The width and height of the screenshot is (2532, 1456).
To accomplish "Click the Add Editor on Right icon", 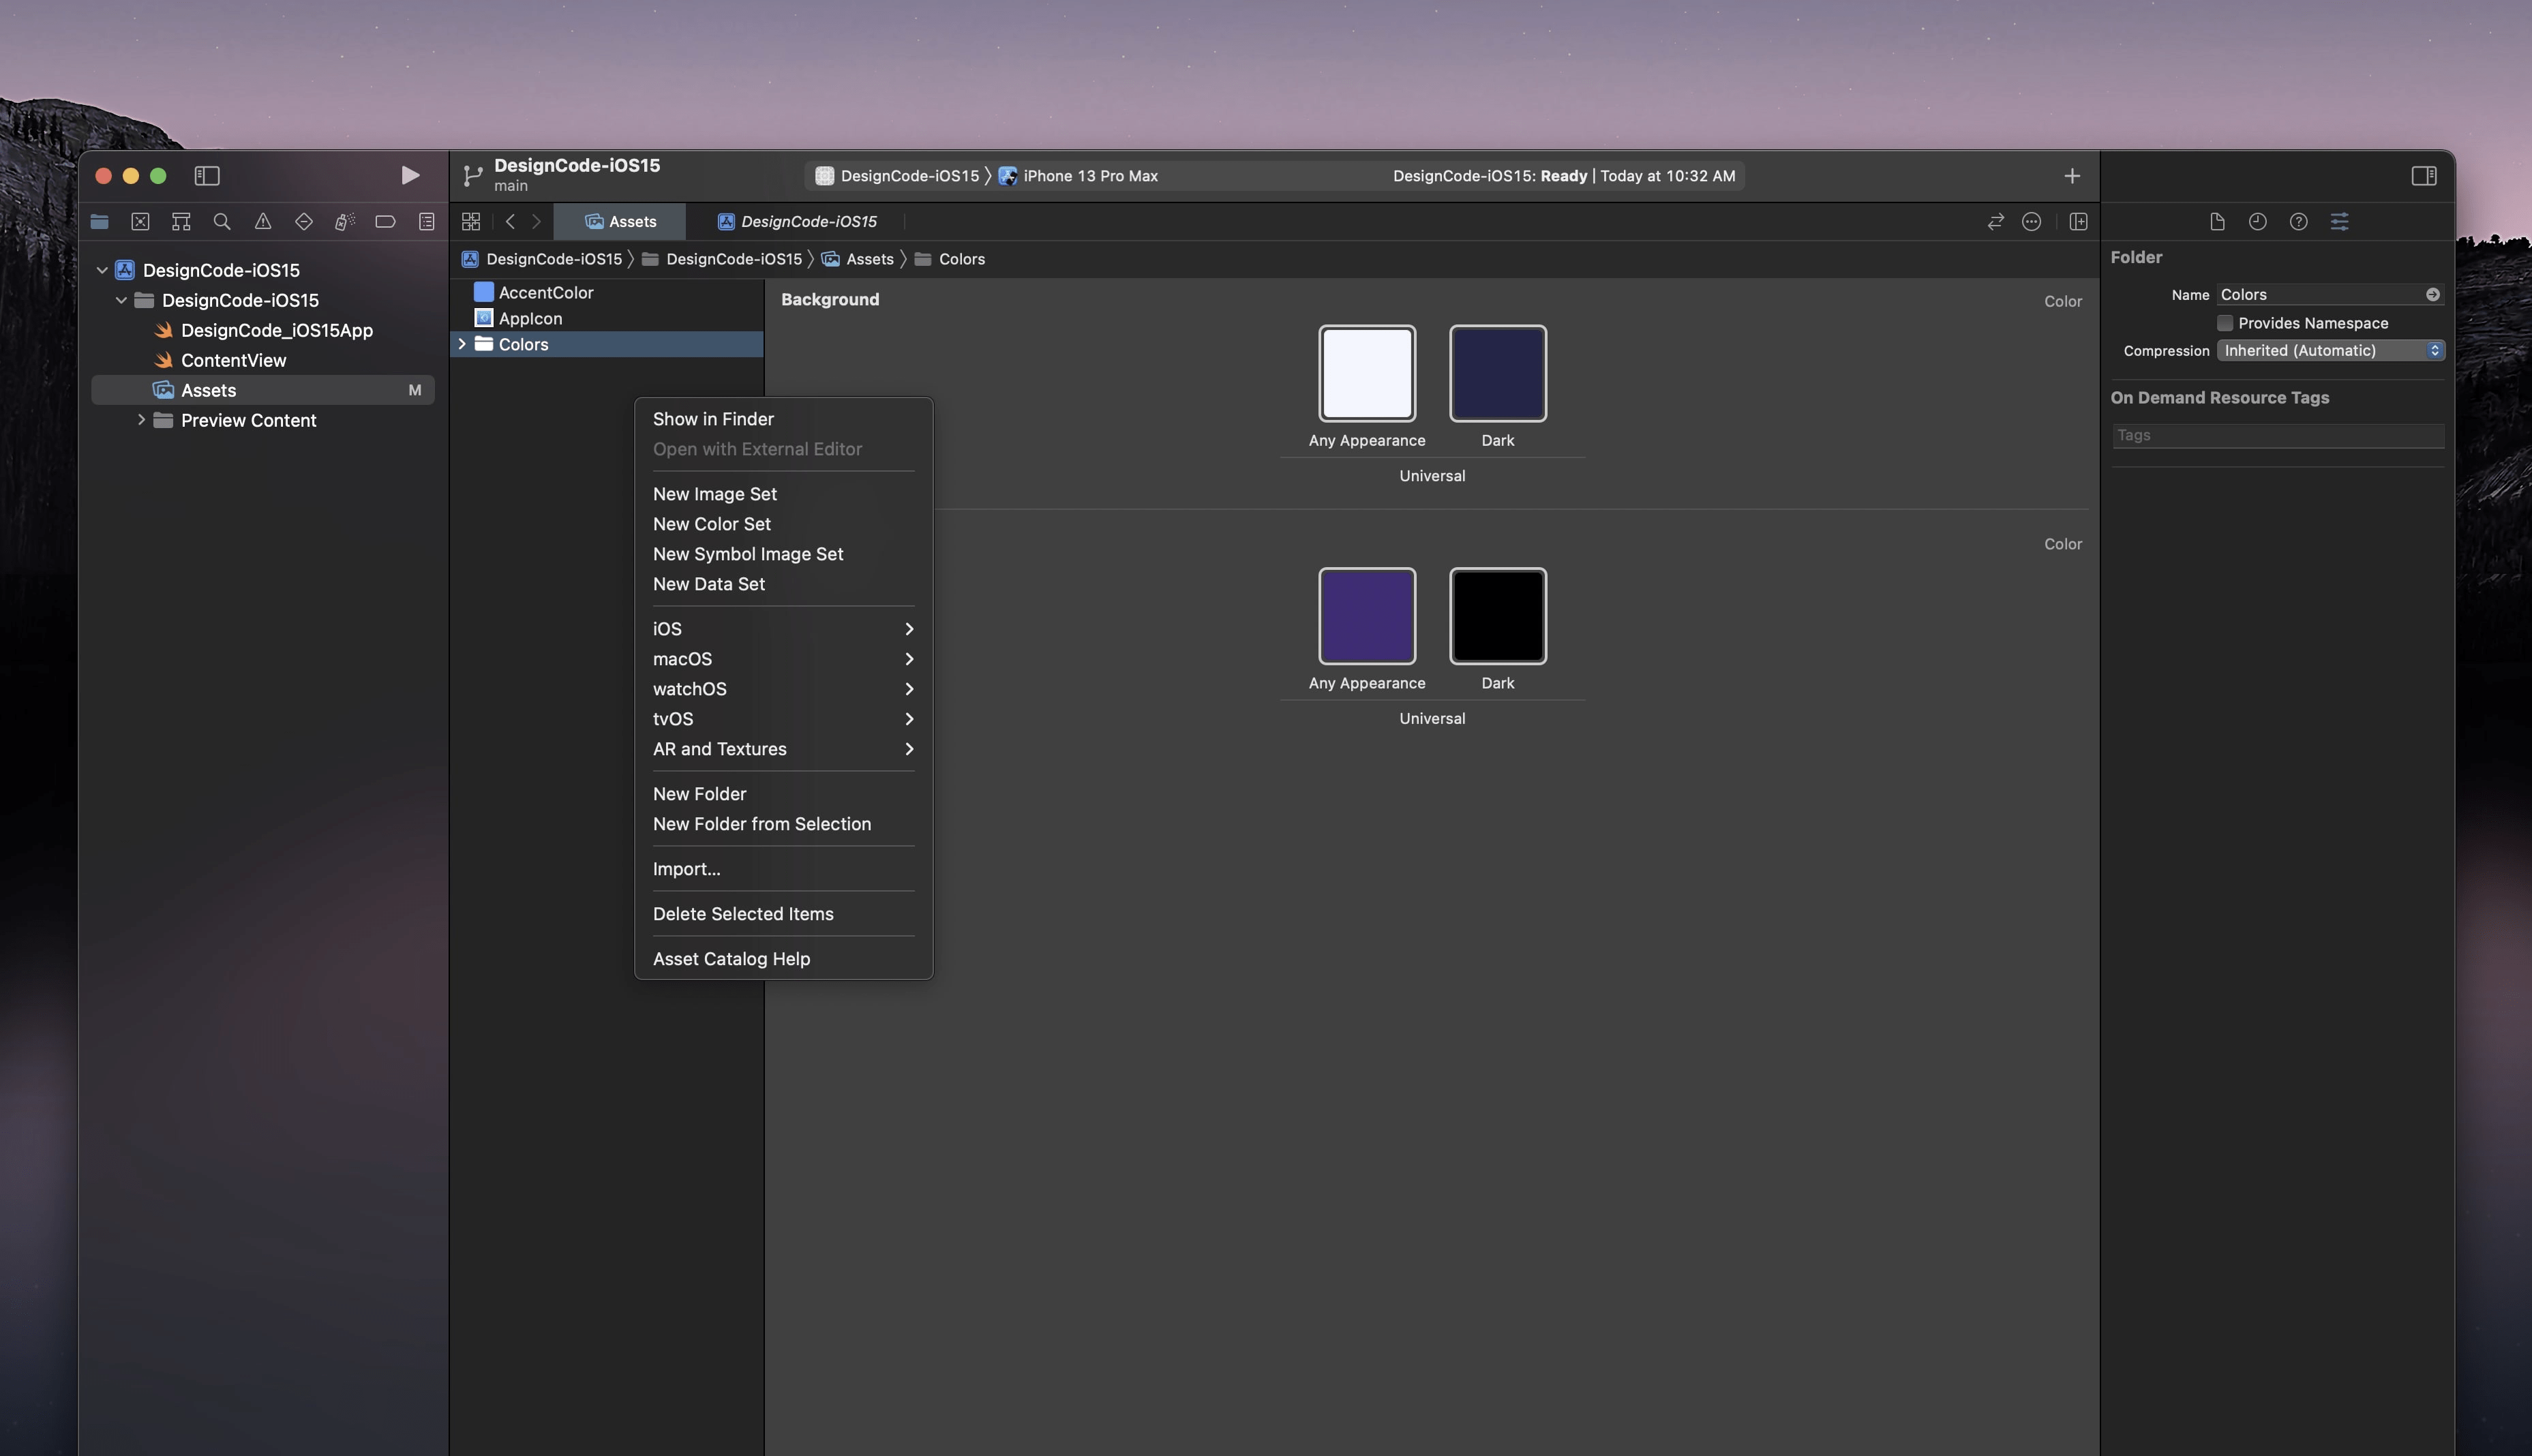I will (2078, 222).
